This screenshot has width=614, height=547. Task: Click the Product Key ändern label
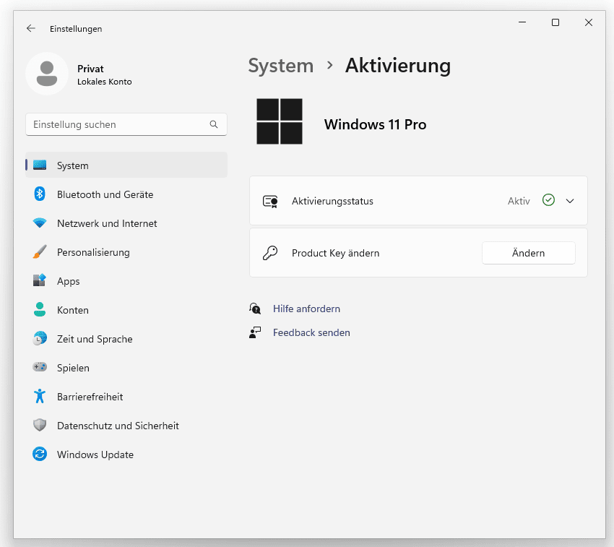click(336, 253)
